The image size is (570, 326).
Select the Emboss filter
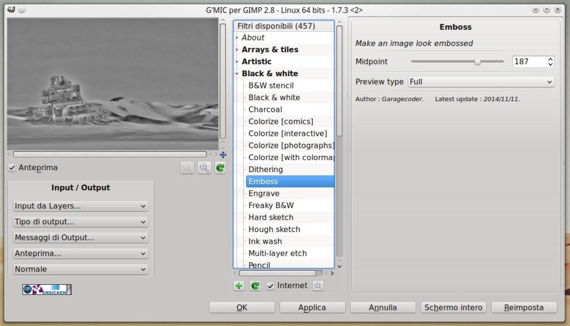(289, 181)
